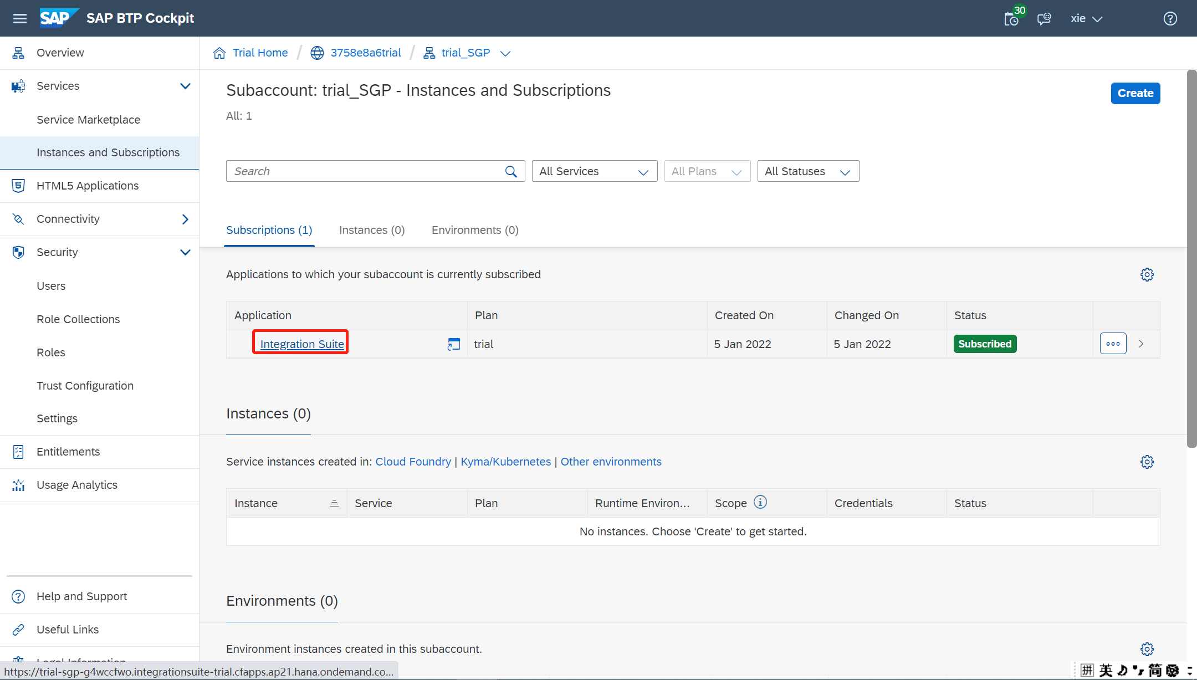Click the Kyma/Kubernetes link
The width and height of the screenshot is (1197, 680).
(x=506, y=462)
